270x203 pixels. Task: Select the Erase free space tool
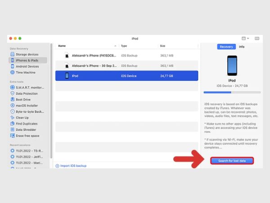tap(28, 135)
